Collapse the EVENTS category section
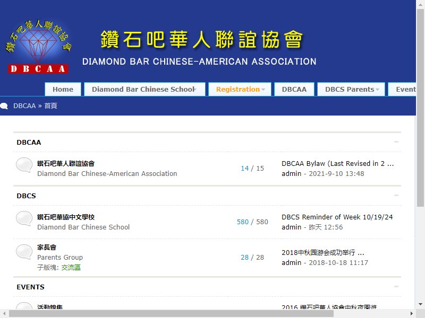This screenshot has height=318, width=425. click(x=396, y=287)
